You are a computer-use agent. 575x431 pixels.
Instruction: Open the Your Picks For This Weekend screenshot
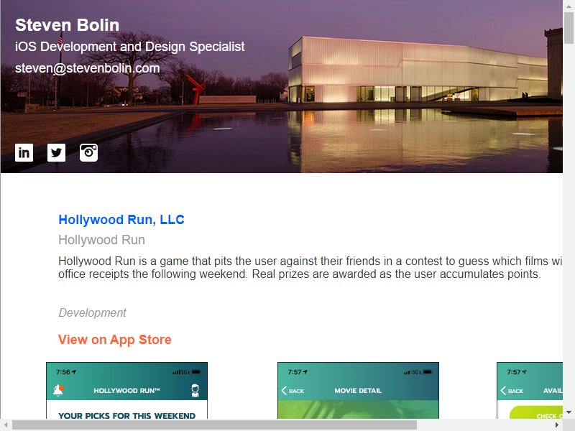point(127,390)
